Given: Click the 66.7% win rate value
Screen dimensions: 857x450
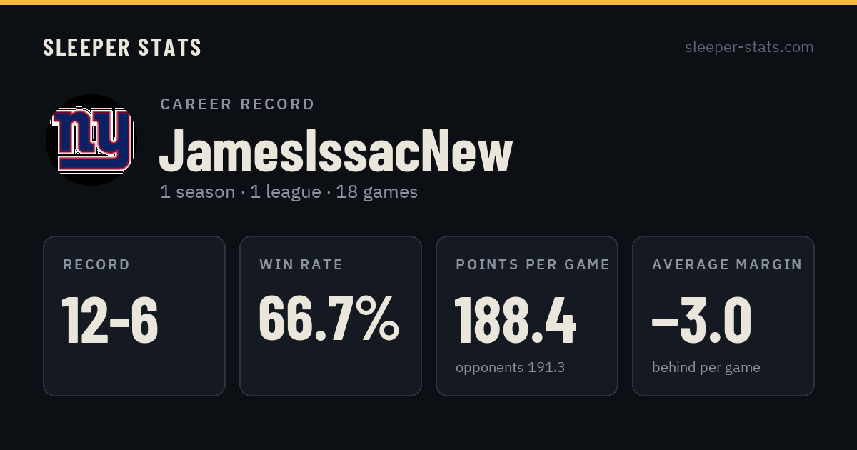Looking at the screenshot, I should click(329, 319).
